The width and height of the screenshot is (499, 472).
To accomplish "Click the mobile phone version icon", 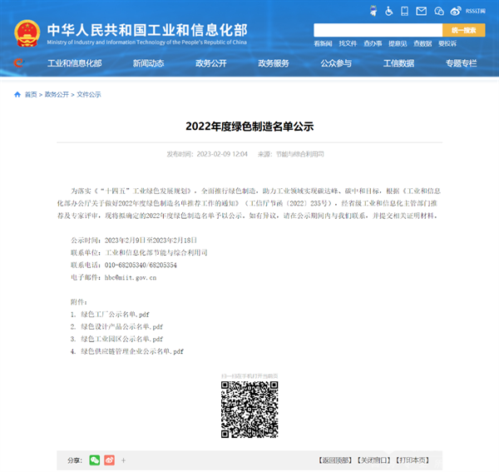I will pos(404,12).
